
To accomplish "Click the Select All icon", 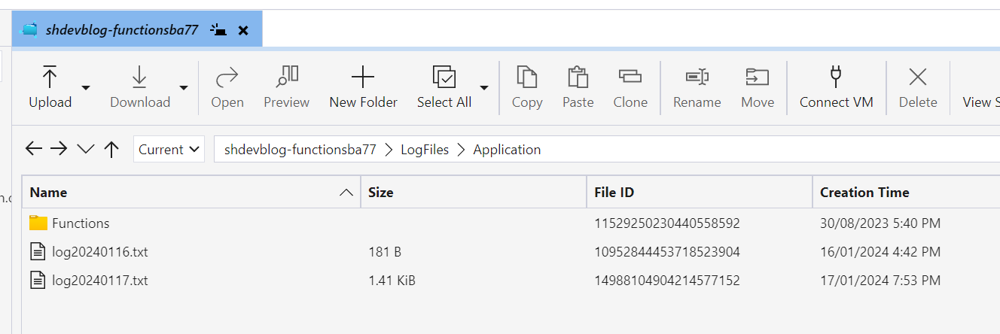I will (444, 77).
